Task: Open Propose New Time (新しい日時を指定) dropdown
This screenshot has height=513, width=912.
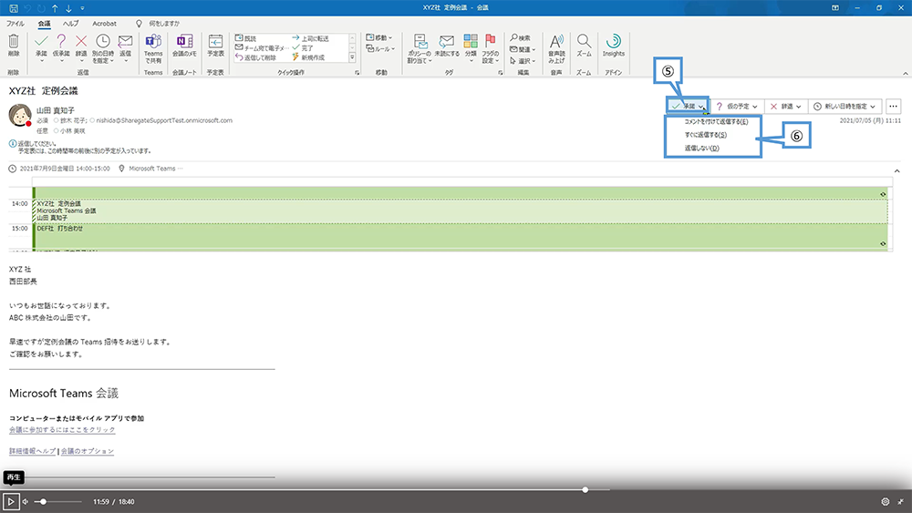Action: 845,107
